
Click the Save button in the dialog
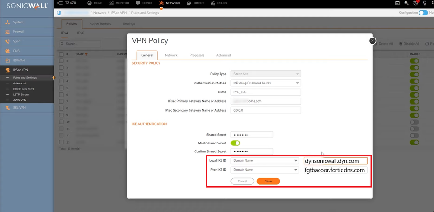tap(268, 182)
